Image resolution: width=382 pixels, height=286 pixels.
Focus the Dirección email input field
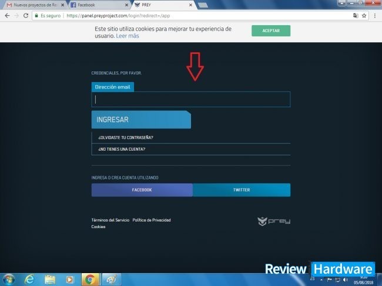191,100
